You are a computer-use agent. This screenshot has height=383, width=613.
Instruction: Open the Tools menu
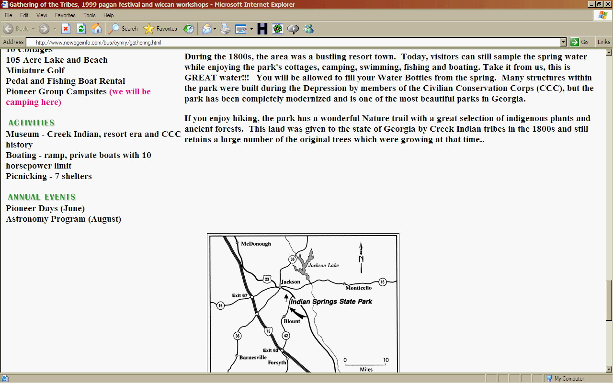90,15
